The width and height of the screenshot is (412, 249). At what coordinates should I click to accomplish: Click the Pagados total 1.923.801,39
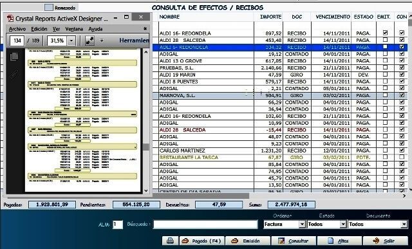click(x=52, y=205)
